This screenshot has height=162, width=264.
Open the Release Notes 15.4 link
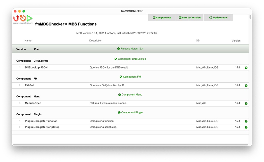132,48
